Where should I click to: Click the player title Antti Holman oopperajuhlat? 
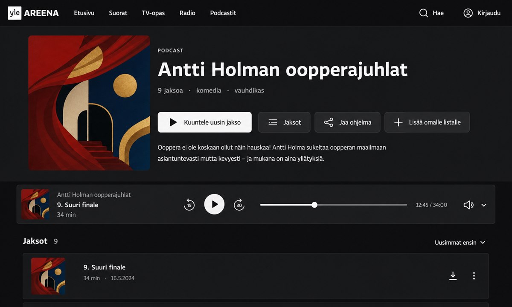pos(94,195)
